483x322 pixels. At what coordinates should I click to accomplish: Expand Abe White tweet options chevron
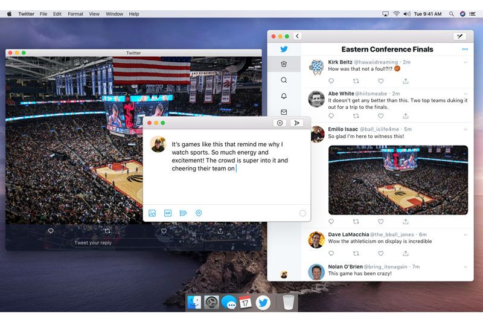coord(465,94)
